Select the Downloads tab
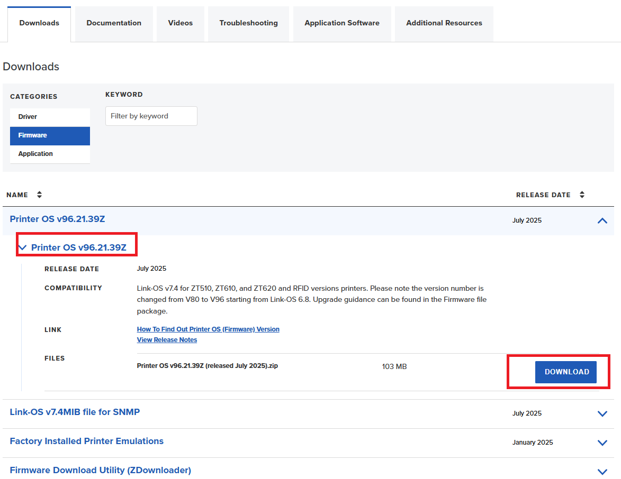Image resolution: width=621 pixels, height=479 pixels. 39,23
